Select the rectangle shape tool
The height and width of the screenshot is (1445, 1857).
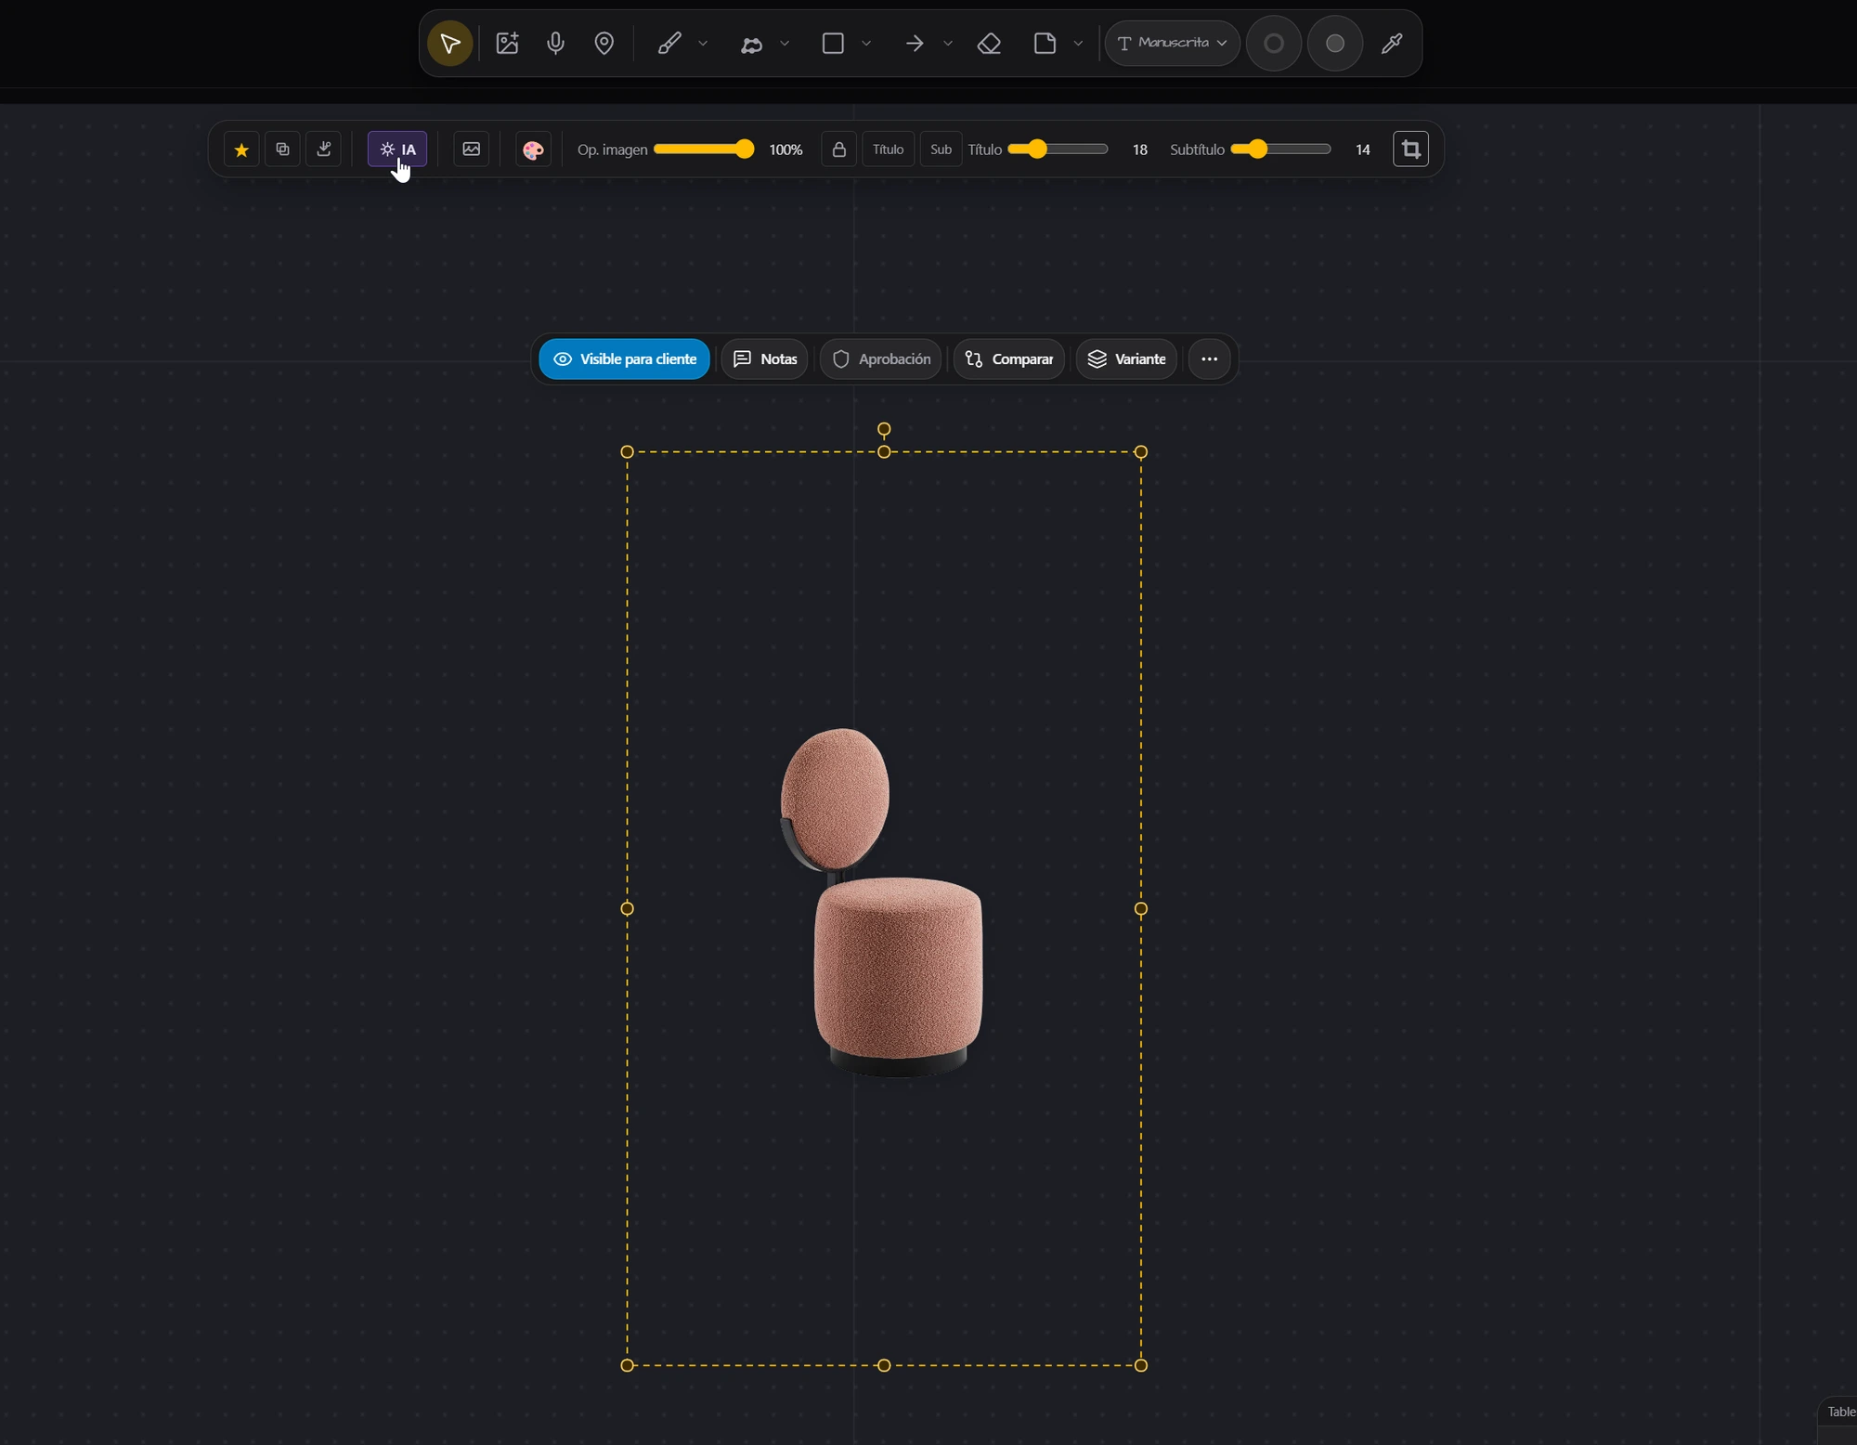833,44
